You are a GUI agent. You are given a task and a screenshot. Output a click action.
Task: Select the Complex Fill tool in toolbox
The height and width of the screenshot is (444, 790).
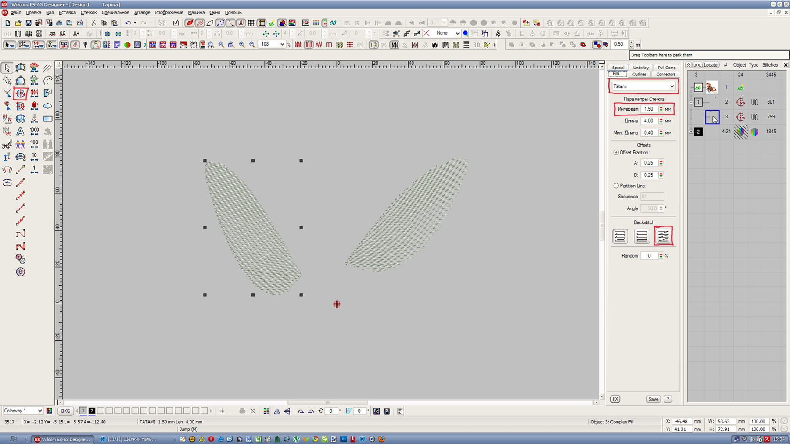pos(20,93)
